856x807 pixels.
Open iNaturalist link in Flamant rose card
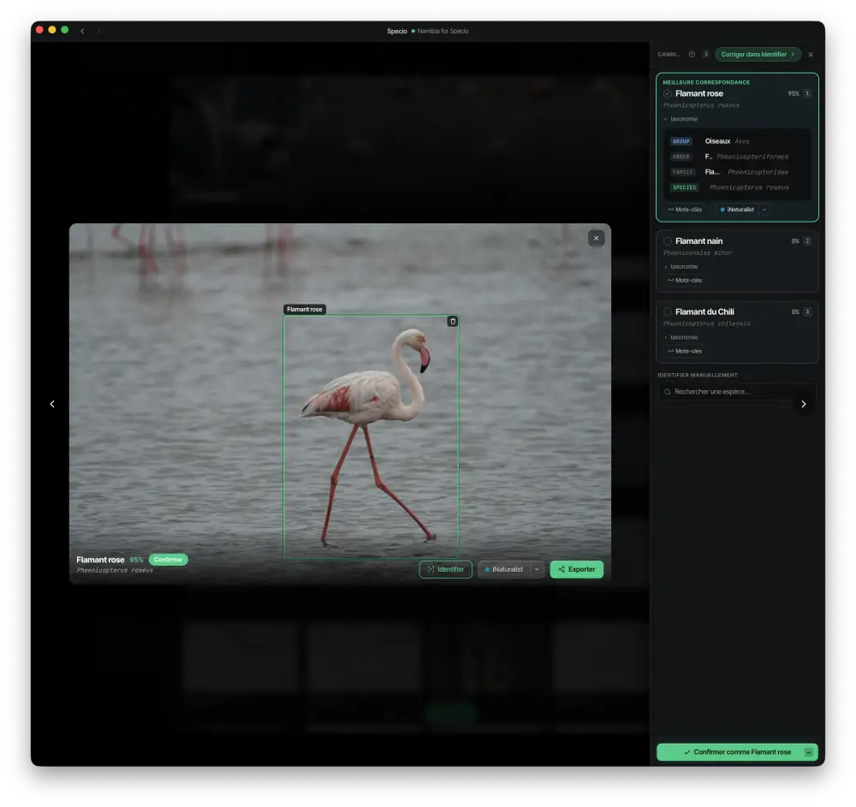click(x=736, y=210)
